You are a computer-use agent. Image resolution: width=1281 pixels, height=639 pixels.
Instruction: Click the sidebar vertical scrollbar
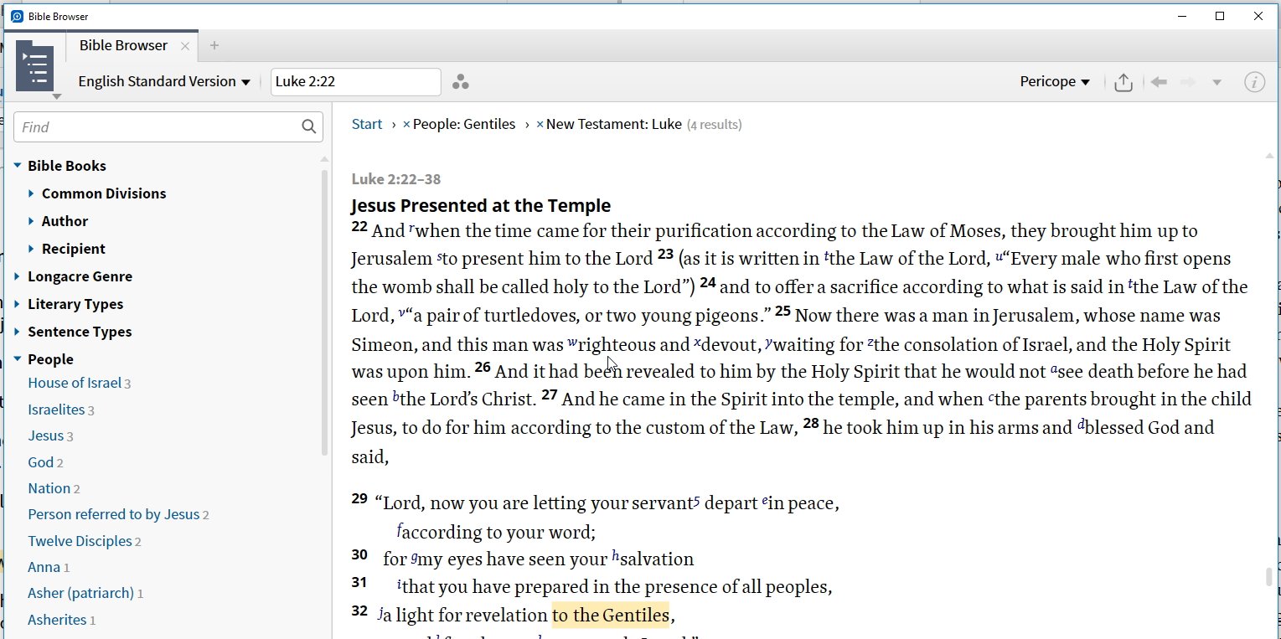(x=325, y=312)
